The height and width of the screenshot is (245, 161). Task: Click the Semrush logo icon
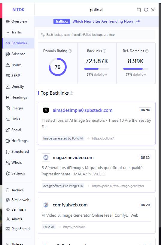[x=8, y=209]
